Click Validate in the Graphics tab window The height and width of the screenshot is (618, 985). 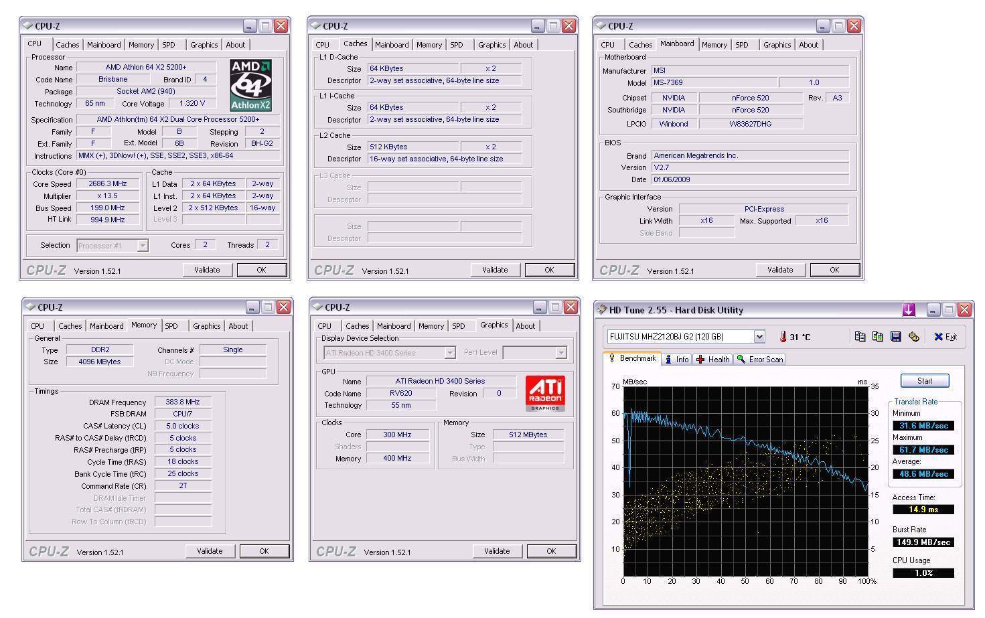(497, 551)
